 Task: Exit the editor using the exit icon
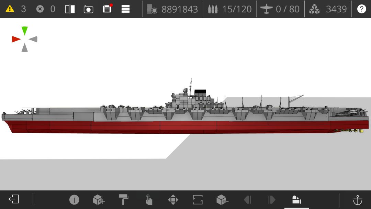click(x=14, y=199)
